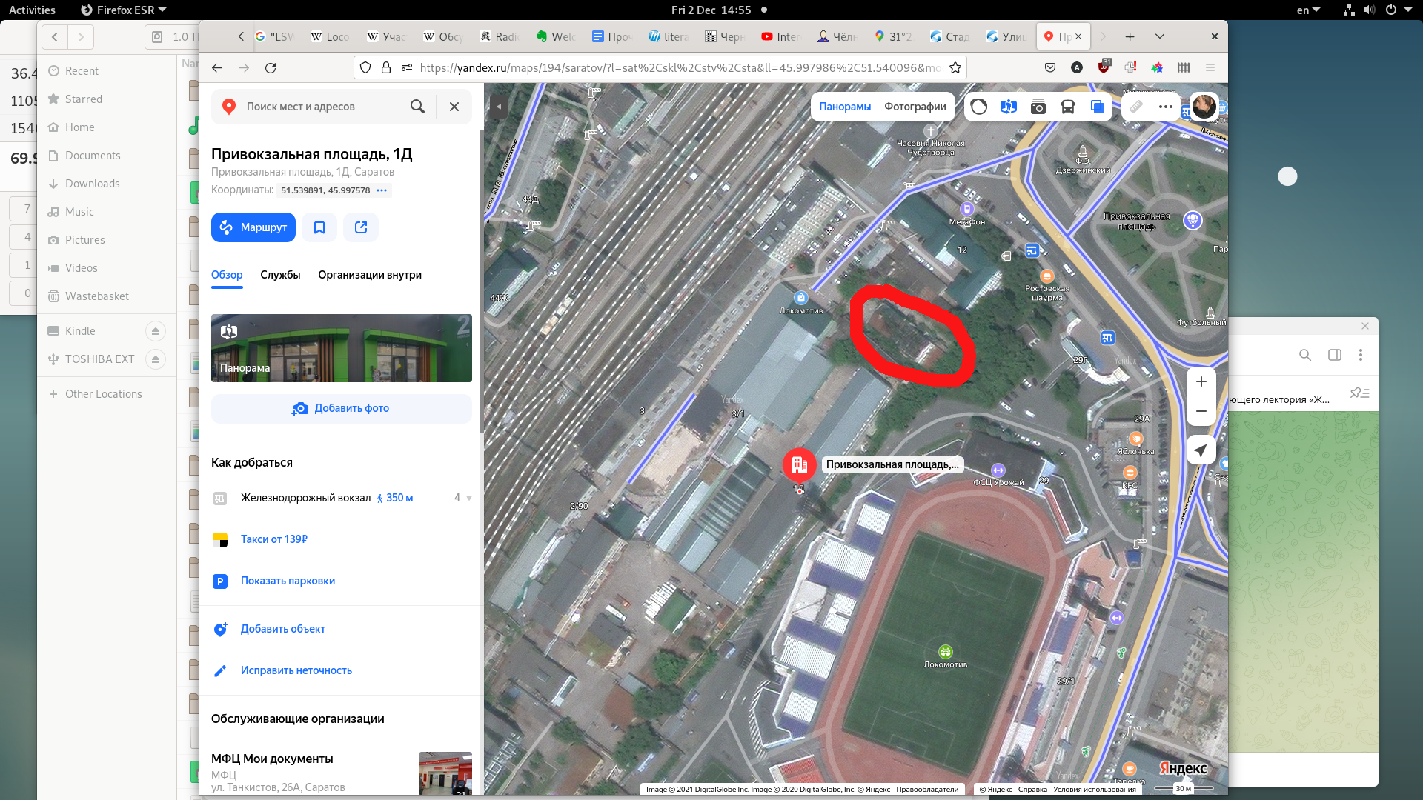Click the Ростовская шаурма map marker
1423x800 pixels.
point(1047,276)
